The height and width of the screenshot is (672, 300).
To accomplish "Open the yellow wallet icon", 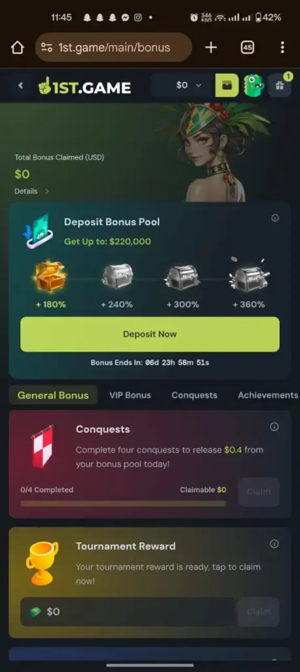I will click(227, 85).
